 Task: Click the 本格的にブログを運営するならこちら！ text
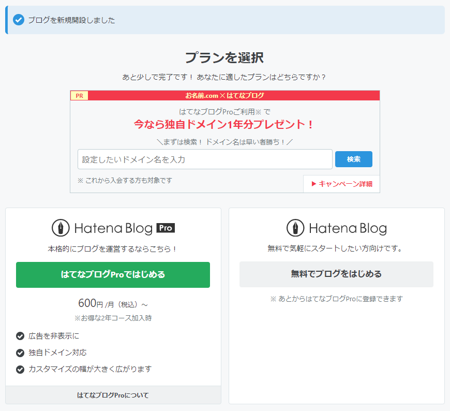(x=113, y=249)
